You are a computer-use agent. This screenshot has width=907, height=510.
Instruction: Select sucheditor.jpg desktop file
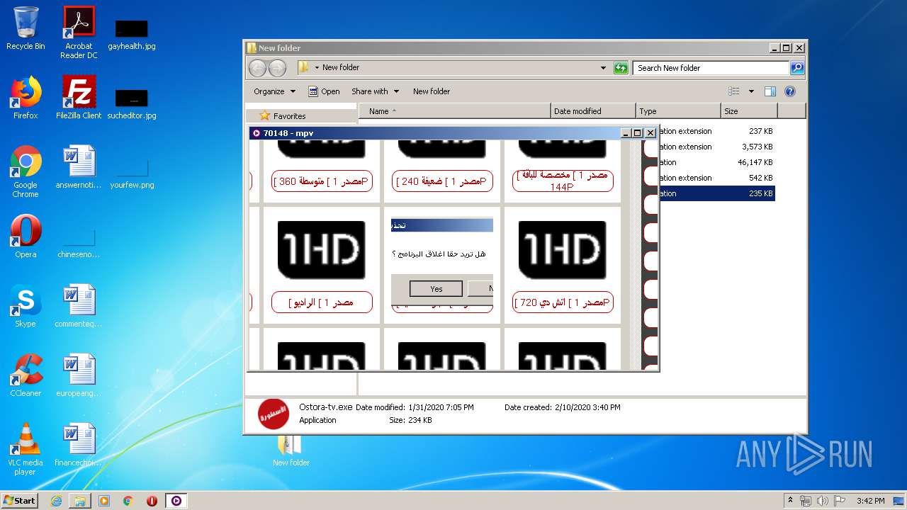132,103
